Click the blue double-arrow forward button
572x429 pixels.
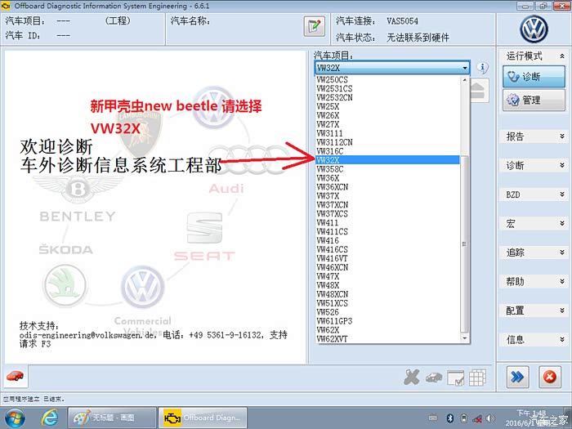coord(516,376)
